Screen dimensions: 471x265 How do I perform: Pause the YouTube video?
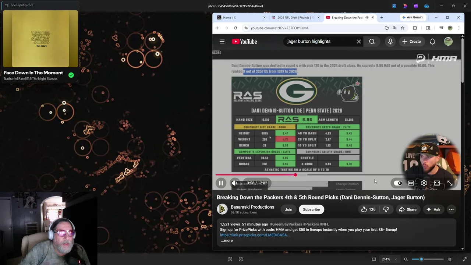tap(221, 183)
